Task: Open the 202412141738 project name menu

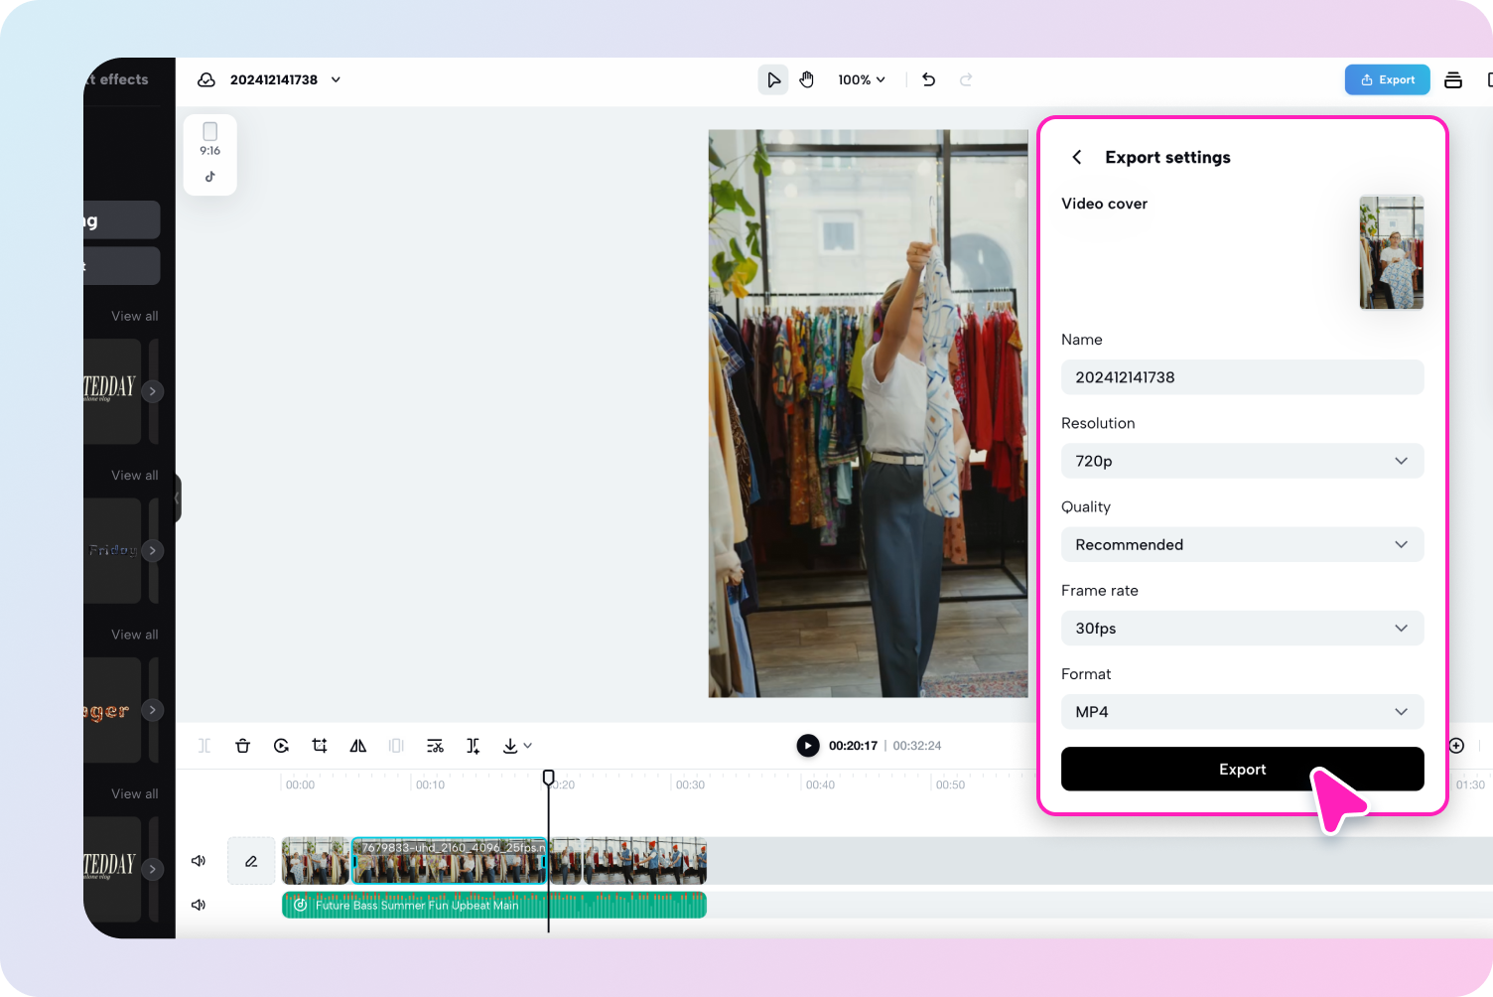Action: pos(281,79)
